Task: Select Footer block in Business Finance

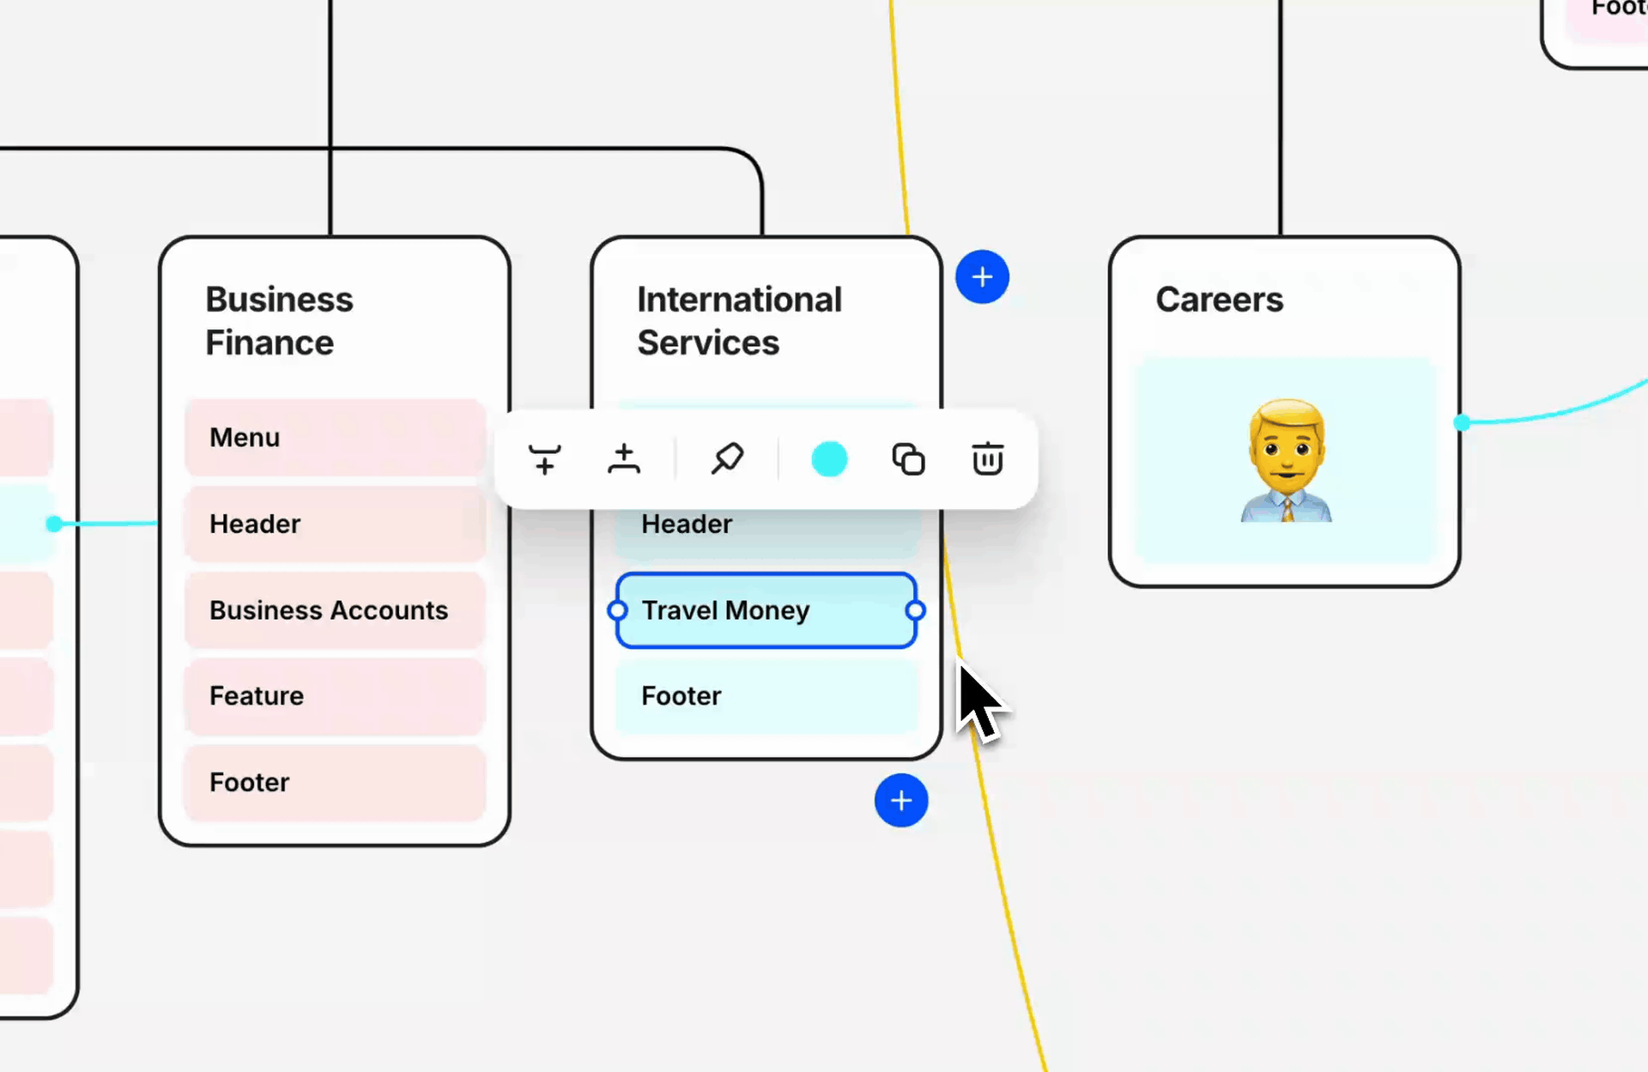Action: point(335,783)
